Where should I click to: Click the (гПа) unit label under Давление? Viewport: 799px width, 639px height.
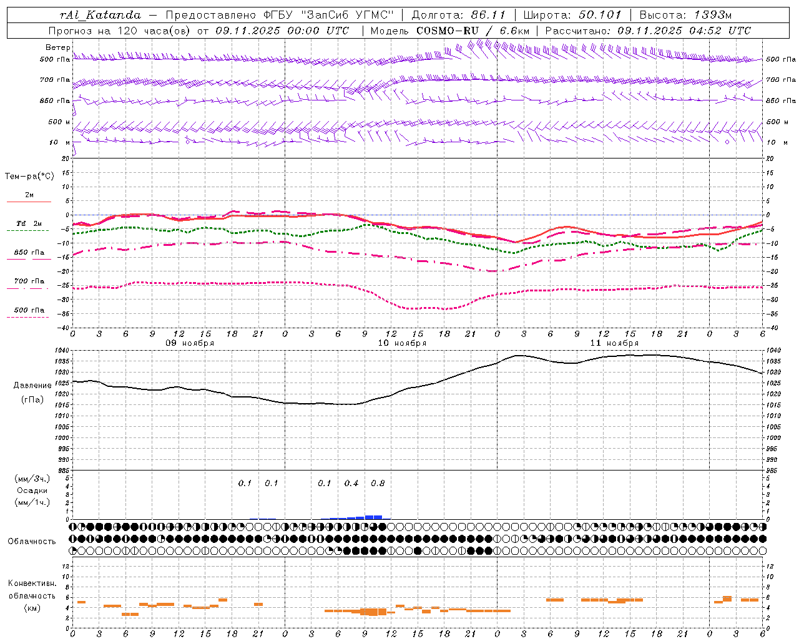31,400
